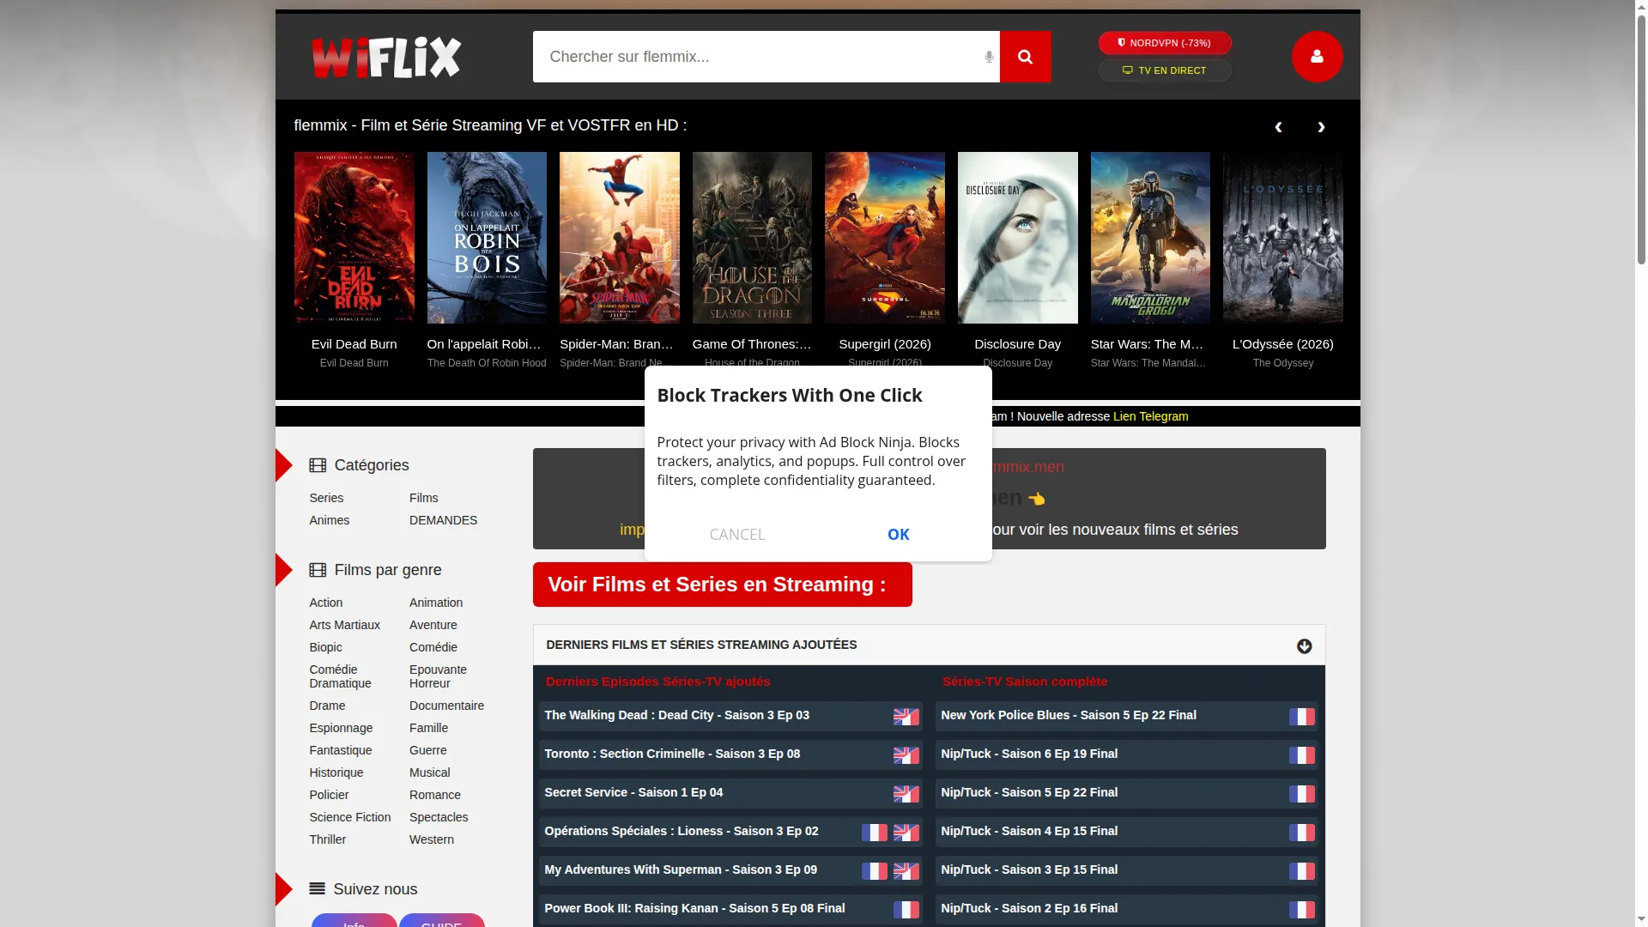This screenshot has height=927, width=1648.
Task: Go to next carousel slide arrow
Action: (x=1321, y=127)
